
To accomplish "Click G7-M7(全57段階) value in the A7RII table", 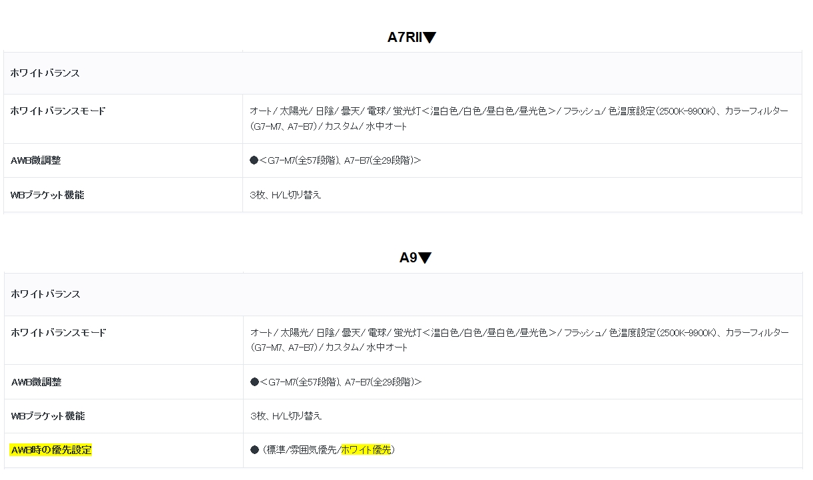I will 304,160.
